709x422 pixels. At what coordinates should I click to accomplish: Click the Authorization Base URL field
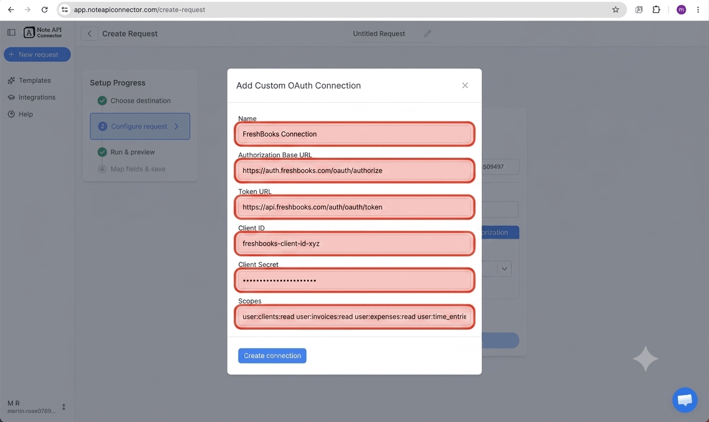(354, 170)
